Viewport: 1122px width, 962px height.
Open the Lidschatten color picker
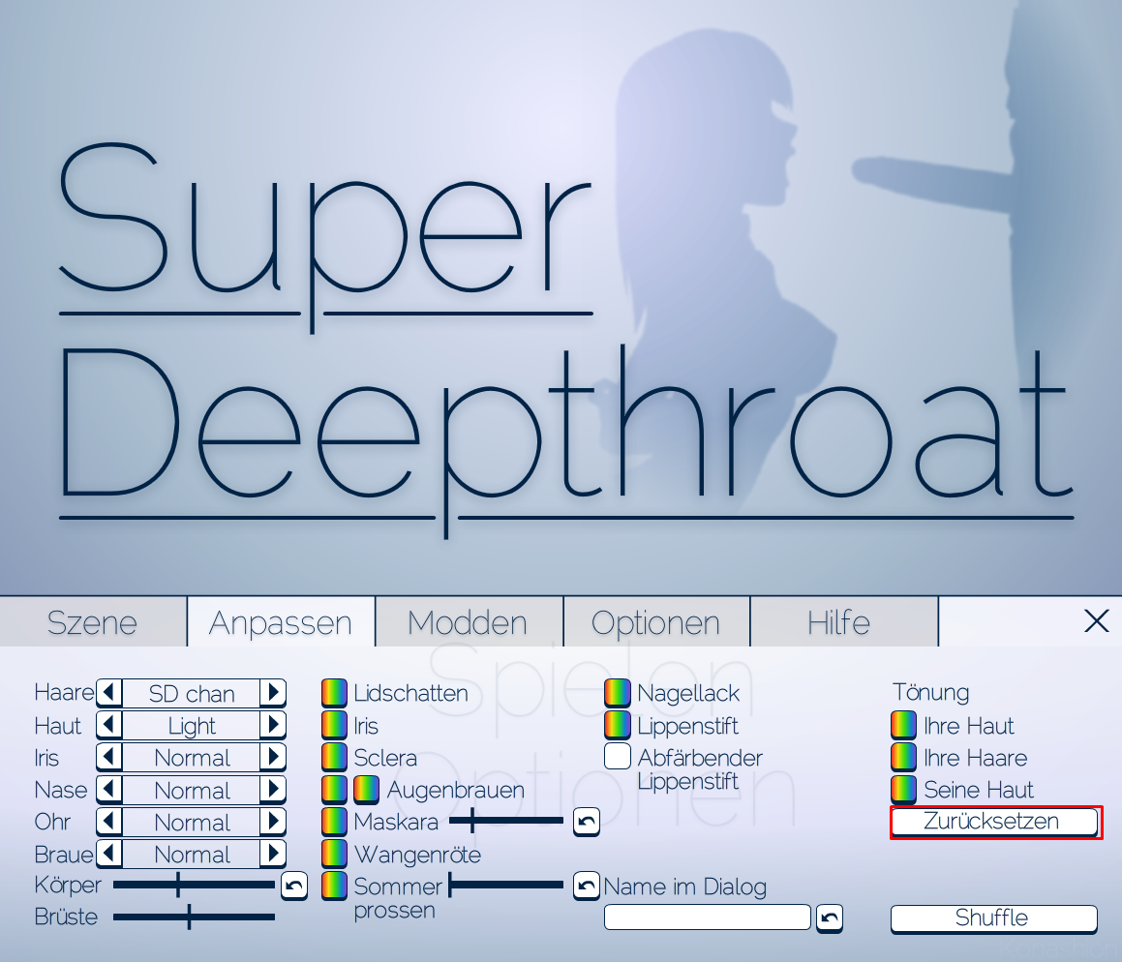click(334, 693)
